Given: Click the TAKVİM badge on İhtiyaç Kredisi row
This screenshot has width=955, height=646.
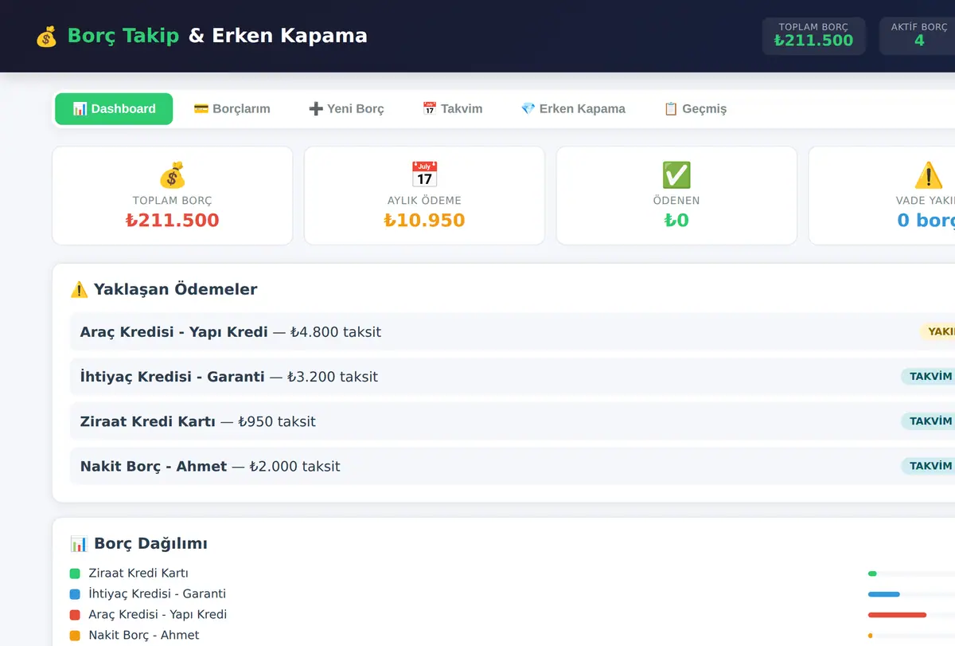Looking at the screenshot, I should coord(929,377).
